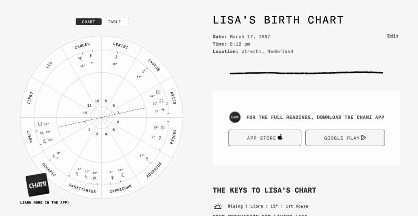Image resolution: width=418 pixels, height=216 pixels.
Task: Click the Moon crescent glyph in Libra
Action: (x=44, y=141)
